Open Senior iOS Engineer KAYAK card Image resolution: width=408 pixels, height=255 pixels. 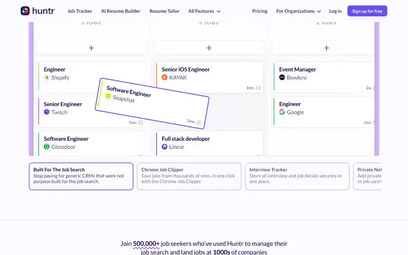pos(209,78)
